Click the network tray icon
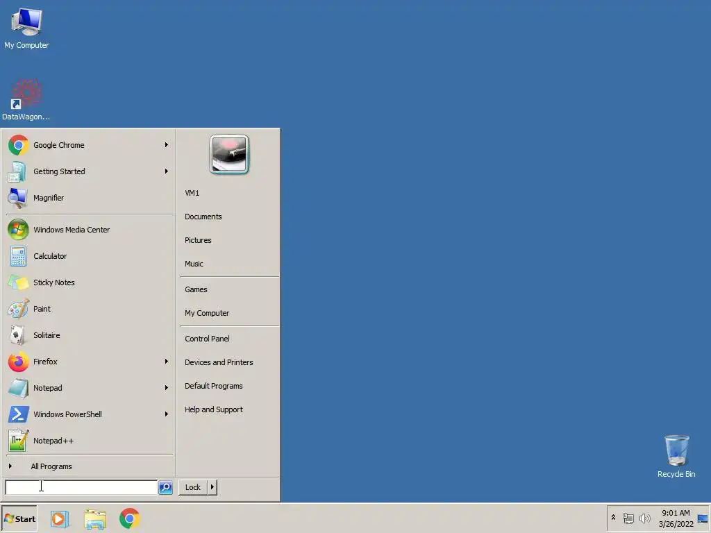 (x=628, y=518)
